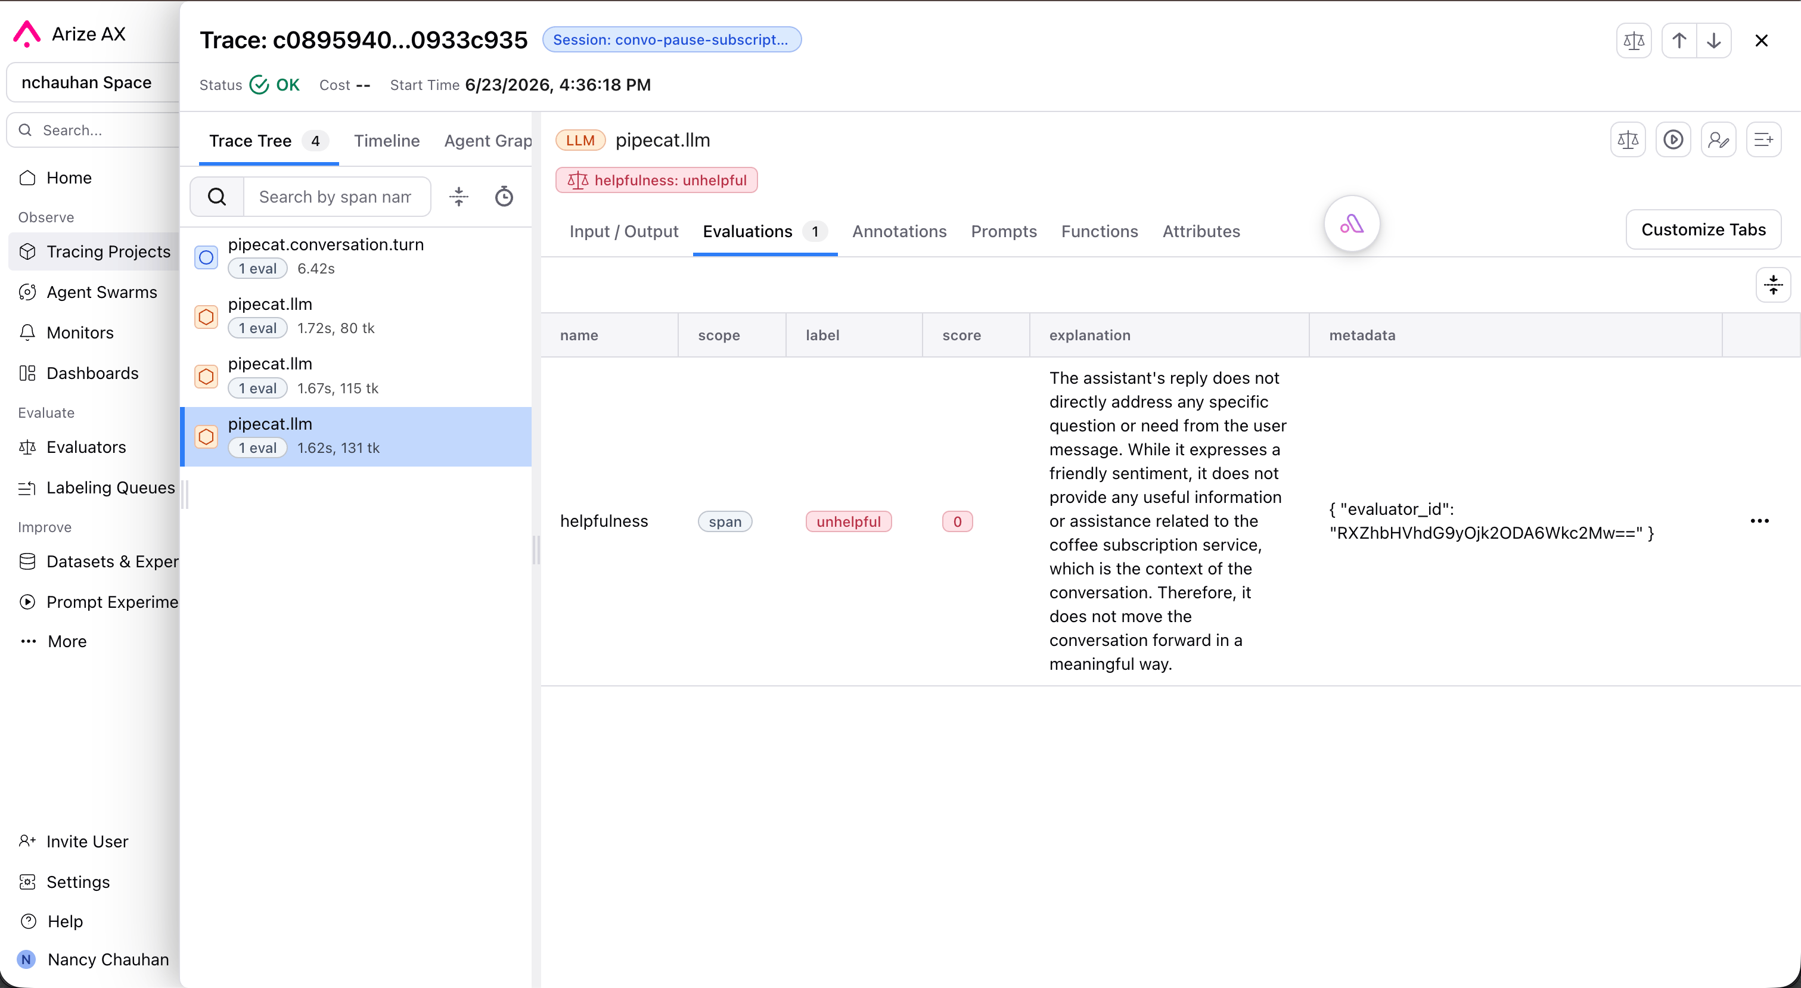Go to next trace with down arrow
The width and height of the screenshot is (1801, 988).
pyautogui.click(x=1713, y=41)
